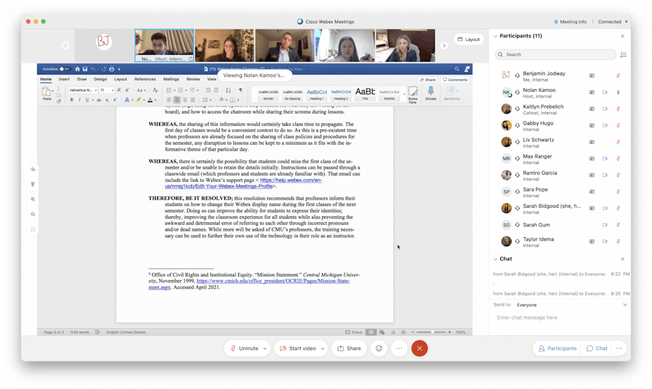Click in the chat message input field
The height and width of the screenshot is (389, 652).
click(x=557, y=318)
